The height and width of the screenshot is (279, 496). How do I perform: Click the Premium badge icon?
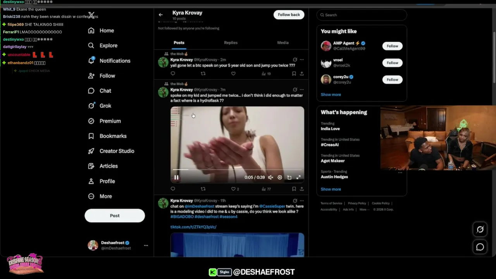[x=91, y=121]
